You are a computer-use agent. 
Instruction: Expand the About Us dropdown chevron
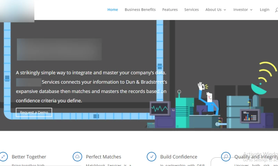click(225, 10)
